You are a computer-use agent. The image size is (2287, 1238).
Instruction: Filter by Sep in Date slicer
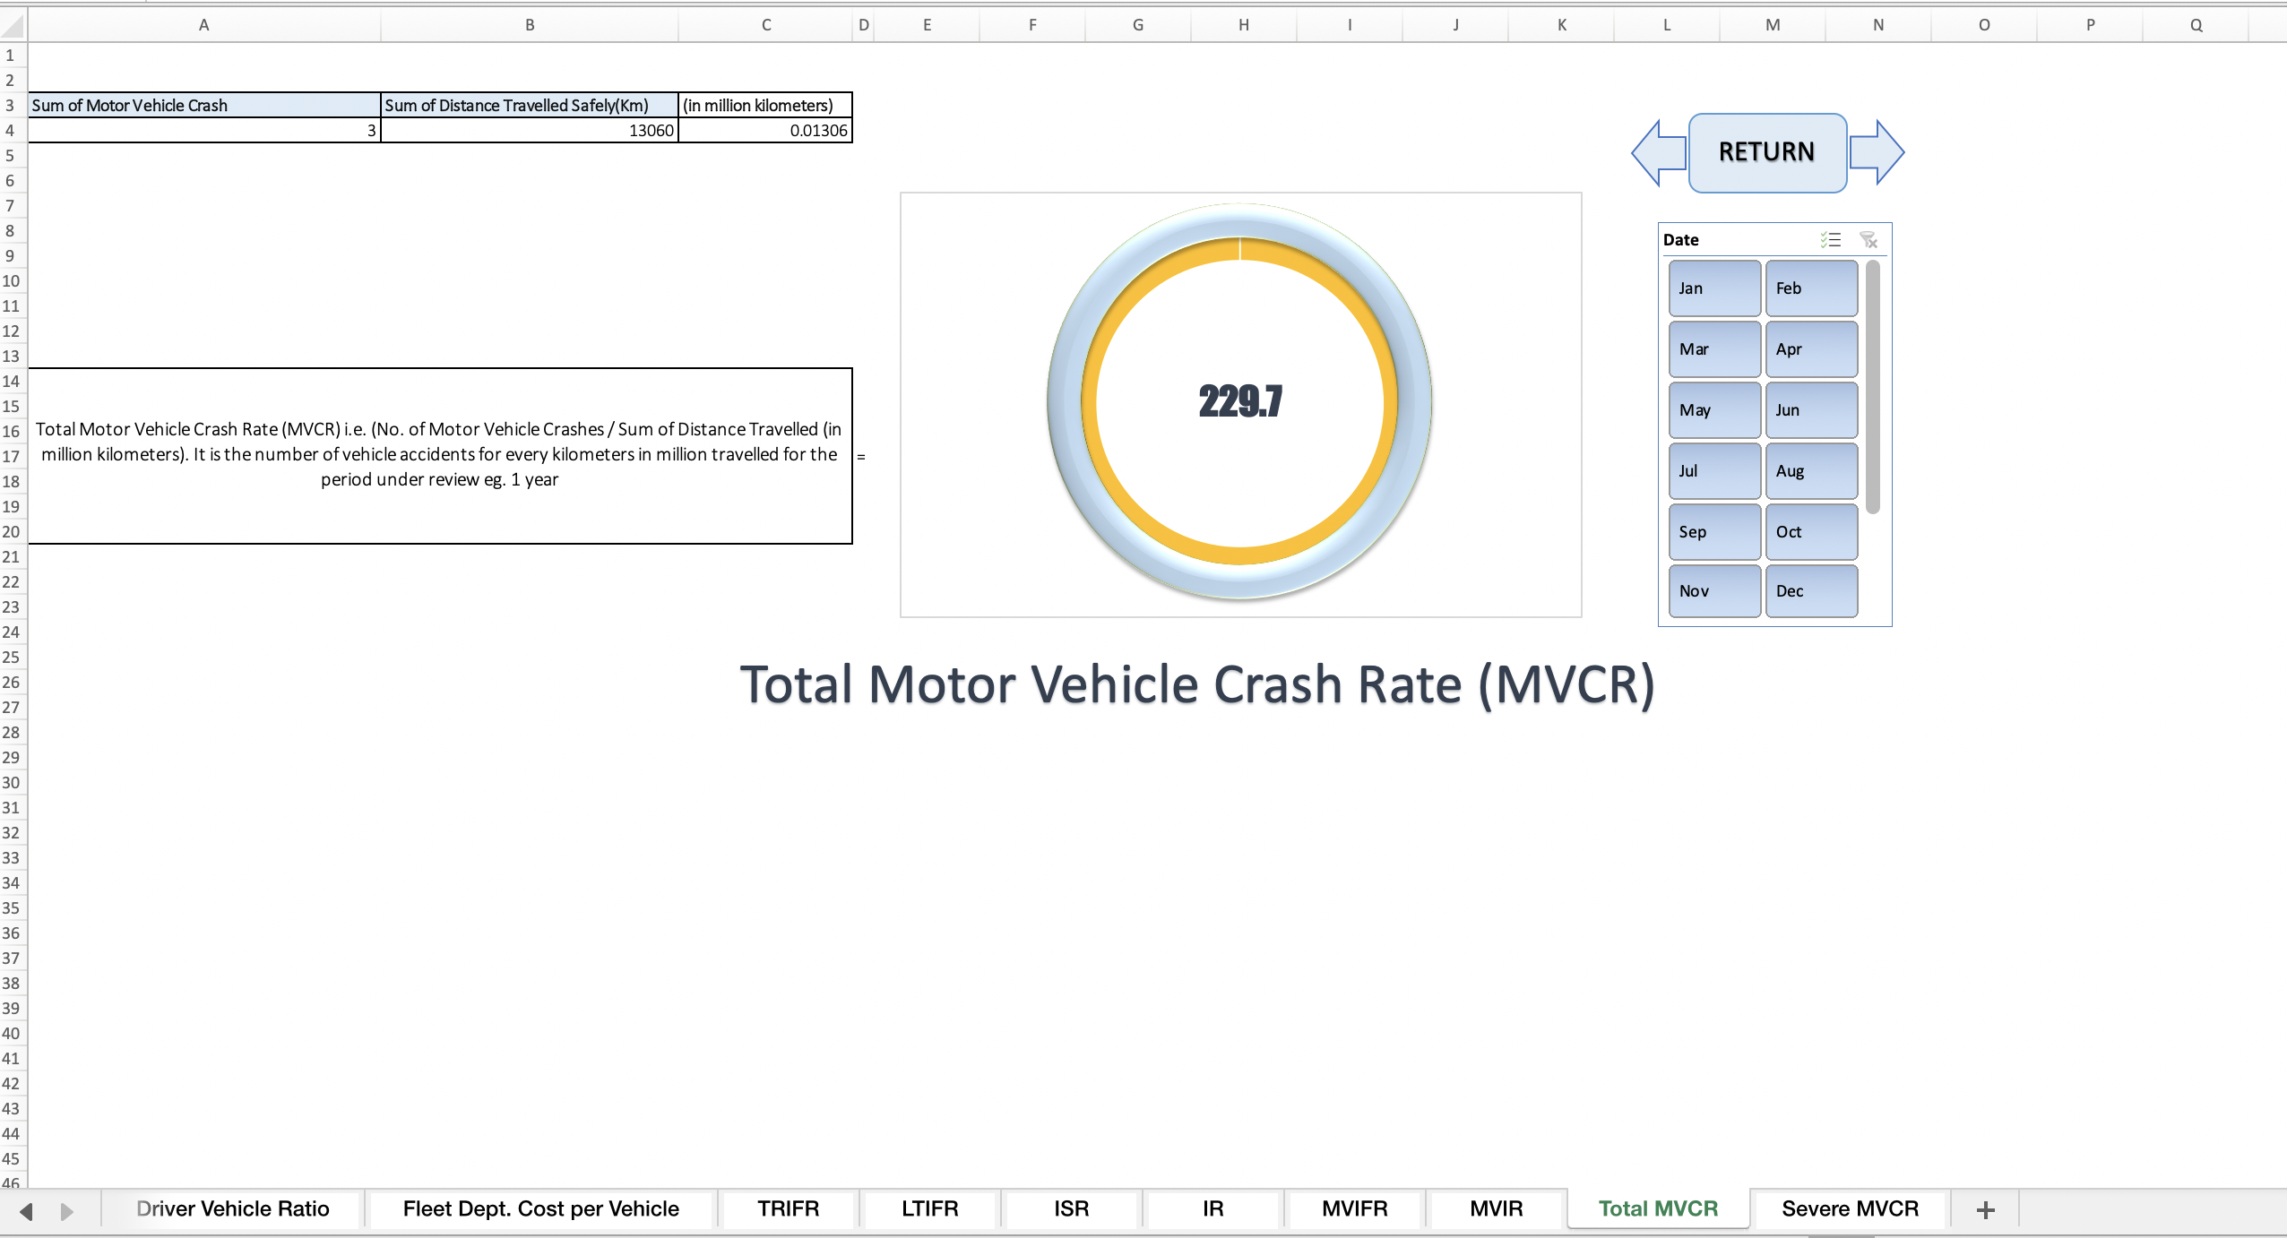1714,532
